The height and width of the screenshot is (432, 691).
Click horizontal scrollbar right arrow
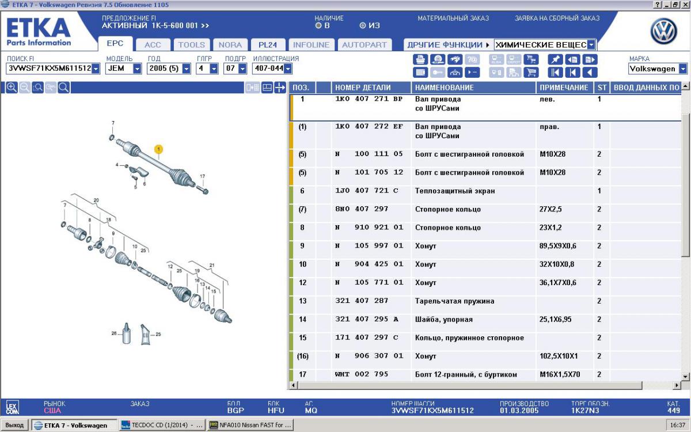pos(676,385)
